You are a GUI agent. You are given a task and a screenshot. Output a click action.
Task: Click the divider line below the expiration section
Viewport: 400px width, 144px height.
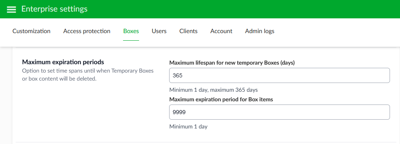click(206, 142)
